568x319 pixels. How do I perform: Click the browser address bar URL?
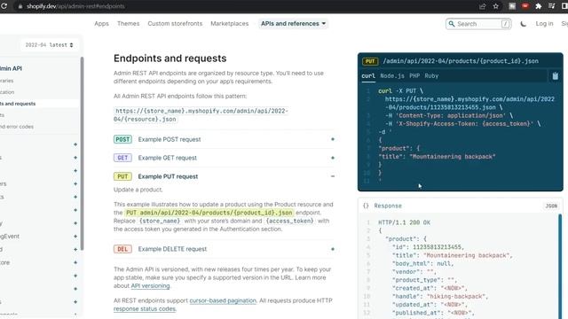pyautogui.click(x=75, y=6)
